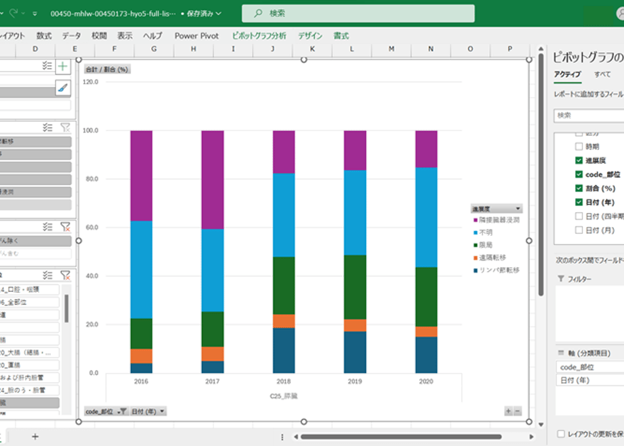Toggle multi-select on the ん除く slicer

tap(47, 226)
